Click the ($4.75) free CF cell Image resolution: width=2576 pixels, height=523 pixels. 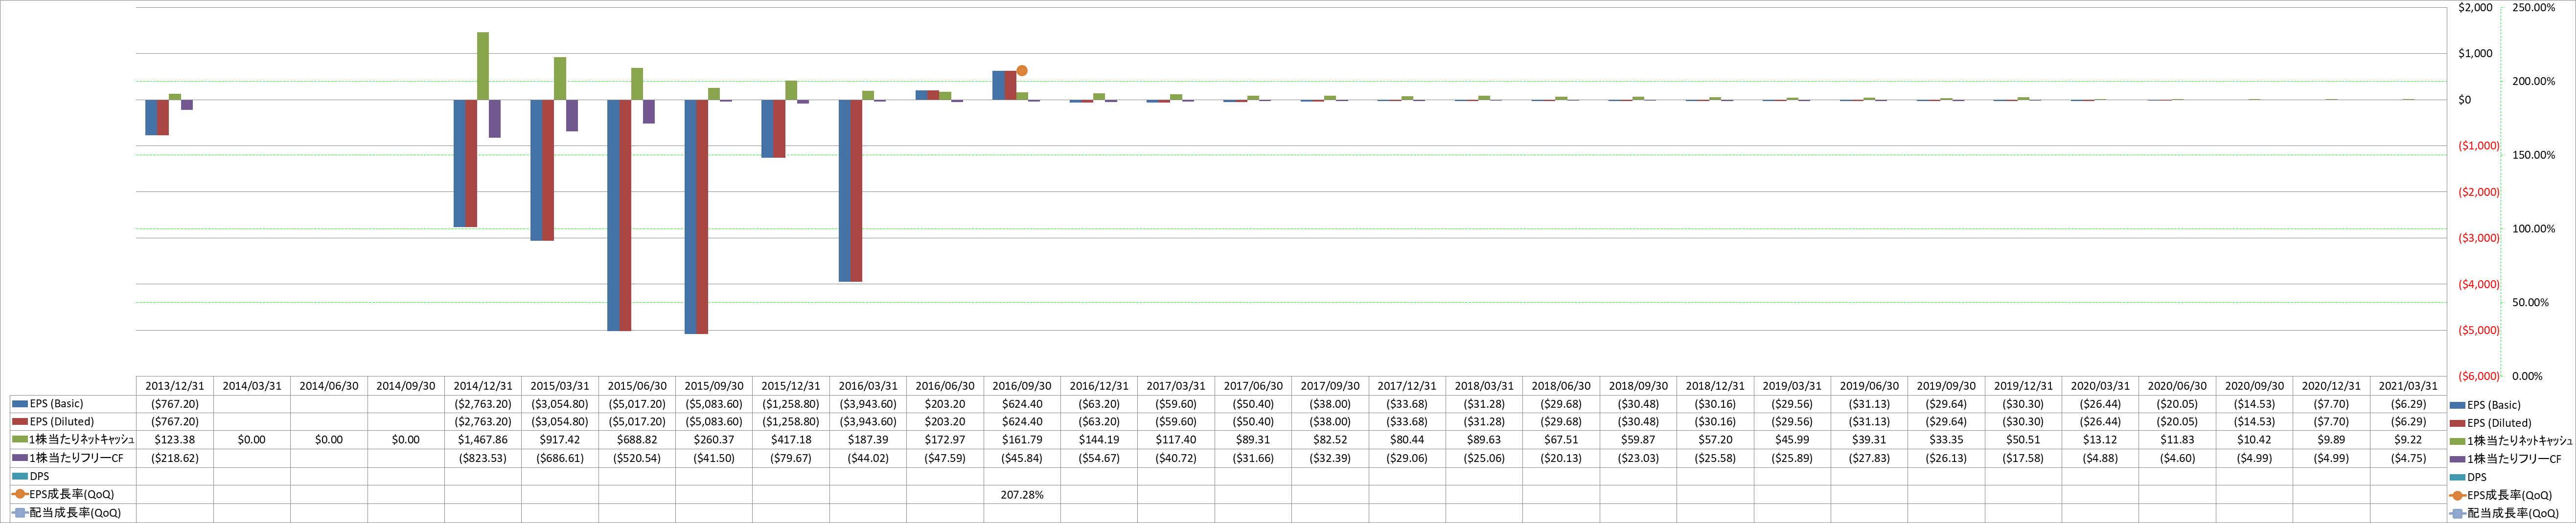(x=2408, y=458)
